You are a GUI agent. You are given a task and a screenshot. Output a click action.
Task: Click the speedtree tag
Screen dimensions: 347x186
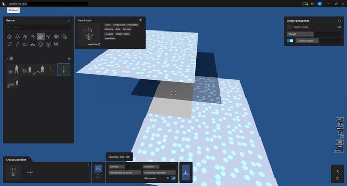[x=110, y=38]
